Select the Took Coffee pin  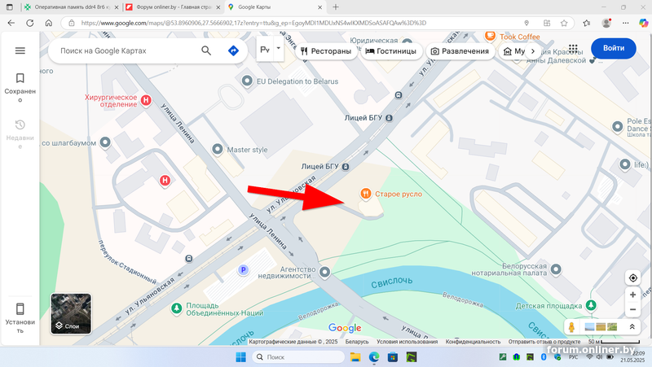tap(491, 37)
